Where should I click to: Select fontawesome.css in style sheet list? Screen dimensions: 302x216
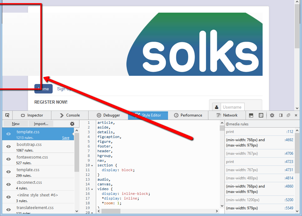pyautogui.click(x=38, y=159)
